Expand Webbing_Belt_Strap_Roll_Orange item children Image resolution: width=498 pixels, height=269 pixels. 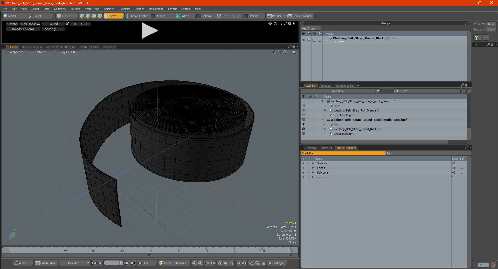[325, 110]
